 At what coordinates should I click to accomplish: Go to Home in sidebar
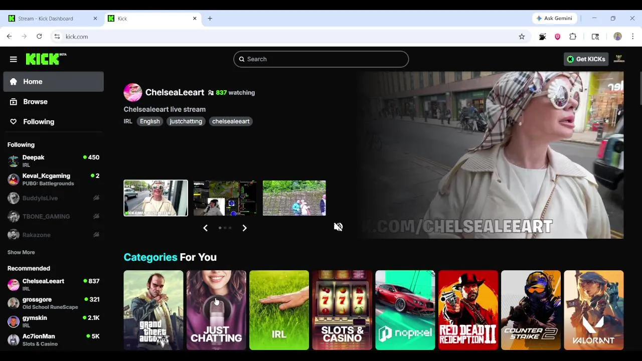54,82
